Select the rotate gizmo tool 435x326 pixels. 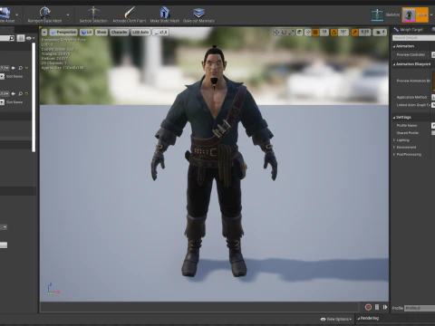[284, 32]
